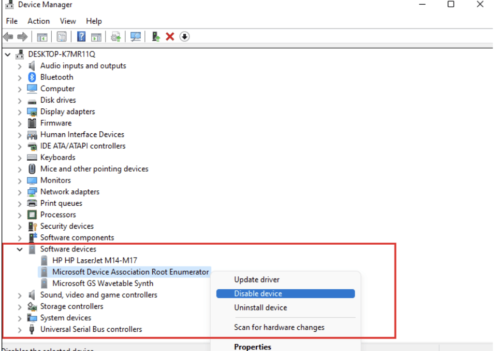Select the Security devices label
The width and height of the screenshot is (496, 351).
(67, 226)
